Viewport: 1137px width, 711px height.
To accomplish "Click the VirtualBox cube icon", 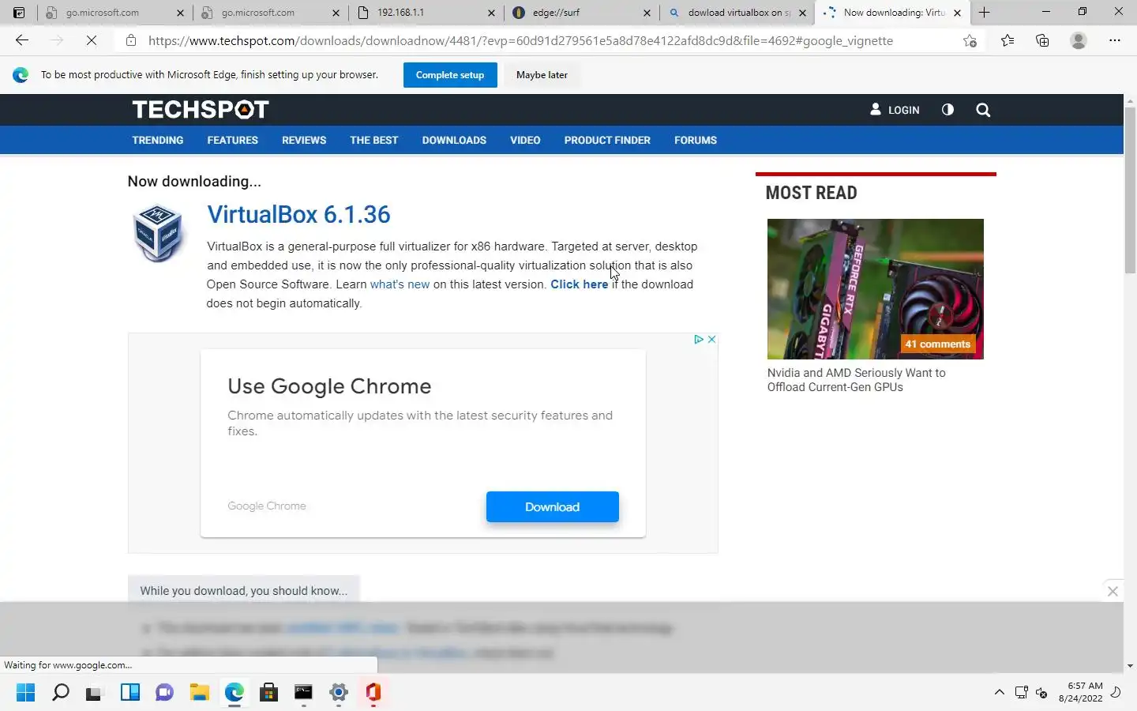I will coord(158,232).
